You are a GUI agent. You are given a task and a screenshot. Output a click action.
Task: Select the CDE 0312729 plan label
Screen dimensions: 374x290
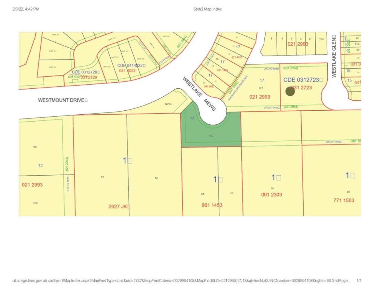85,72
